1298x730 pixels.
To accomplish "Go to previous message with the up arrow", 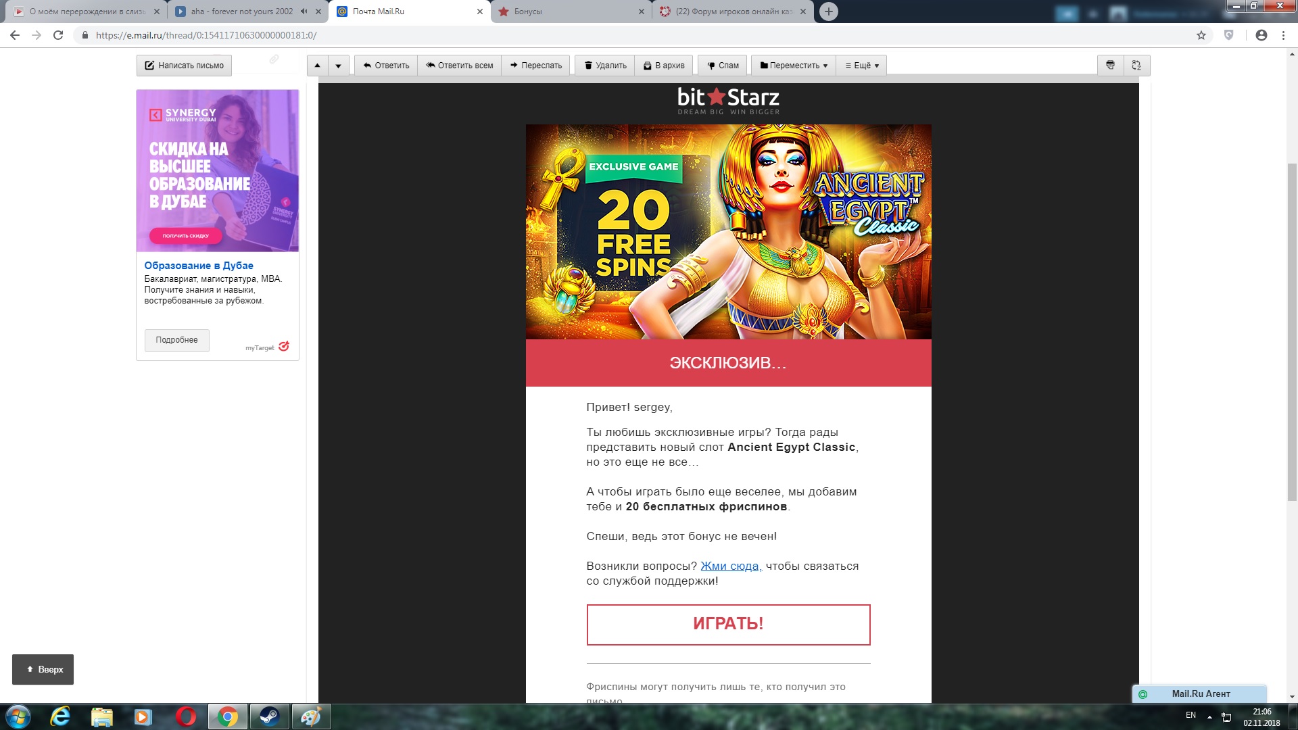I will (317, 66).
